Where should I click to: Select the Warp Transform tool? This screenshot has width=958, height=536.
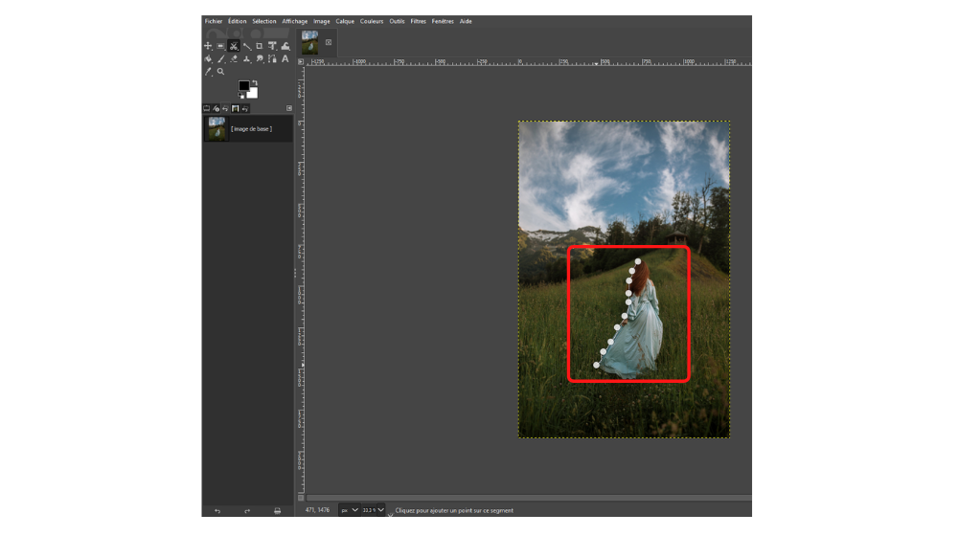point(285,46)
